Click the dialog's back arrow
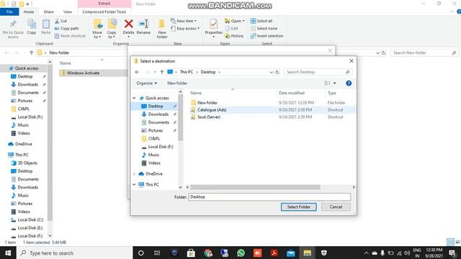 [x=137, y=72]
